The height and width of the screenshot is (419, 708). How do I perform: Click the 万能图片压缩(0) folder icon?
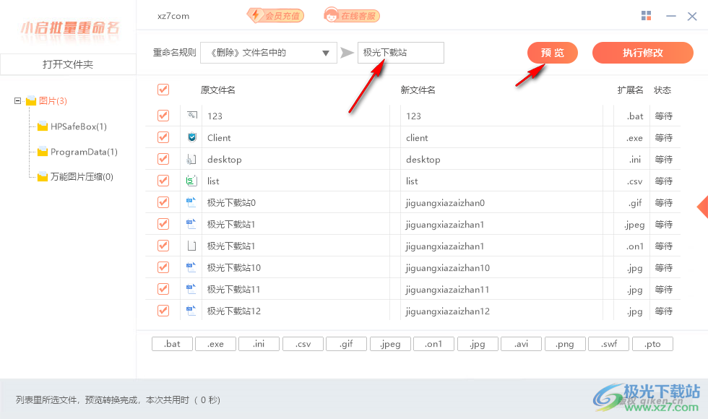point(43,176)
